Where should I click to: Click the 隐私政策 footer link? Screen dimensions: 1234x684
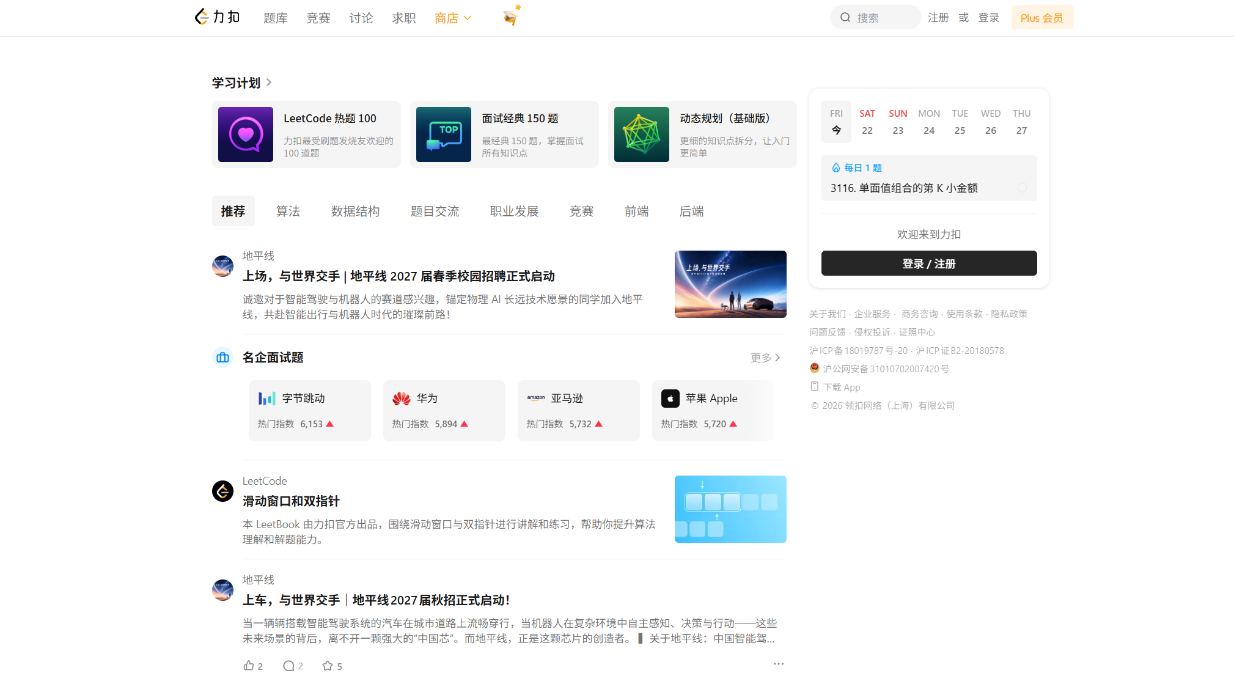point(1009,314)
